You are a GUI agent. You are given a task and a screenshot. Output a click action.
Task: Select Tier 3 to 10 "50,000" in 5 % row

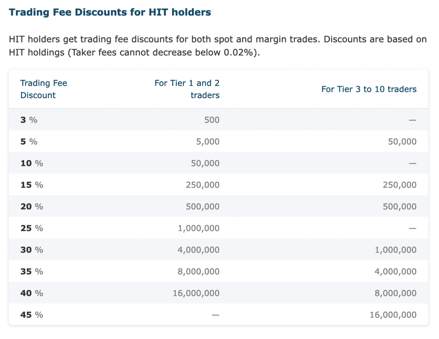click(402, 141)
